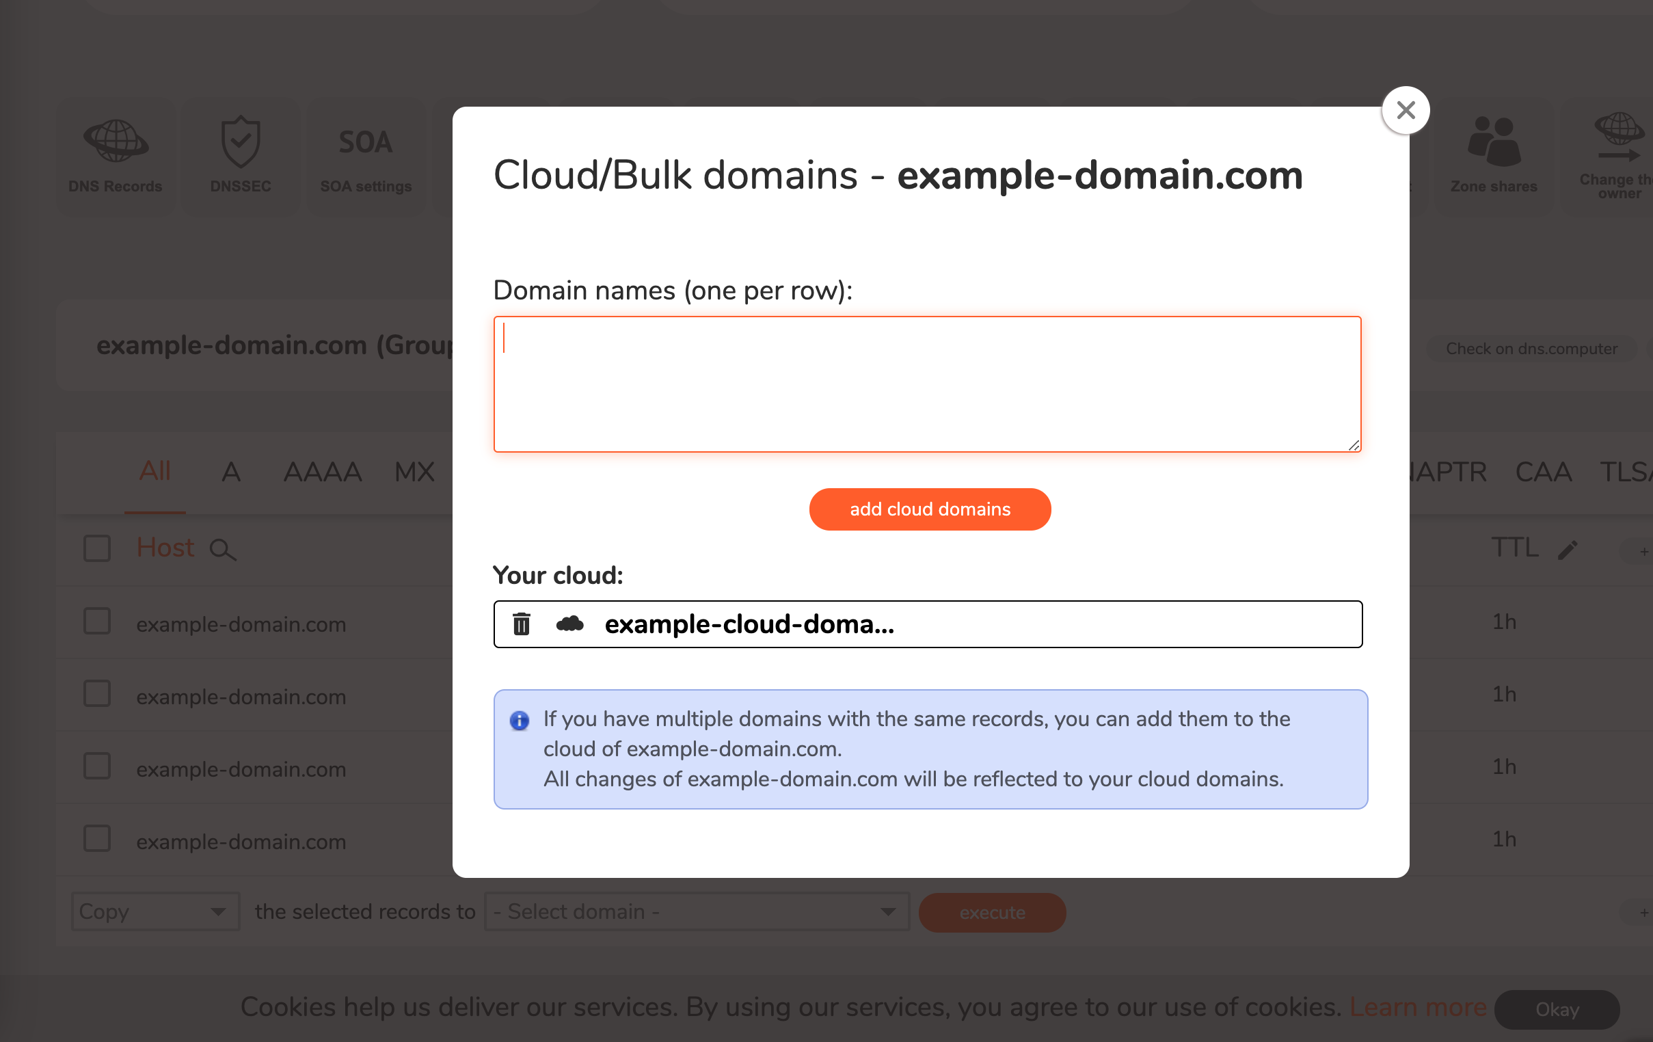Viewport: 1653px width, 1042px height.
Task: Open the Learn more cookies link
Action: click(1418, 1007)
